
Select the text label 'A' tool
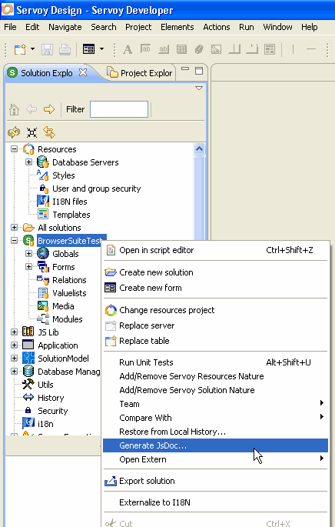point(128,50)
